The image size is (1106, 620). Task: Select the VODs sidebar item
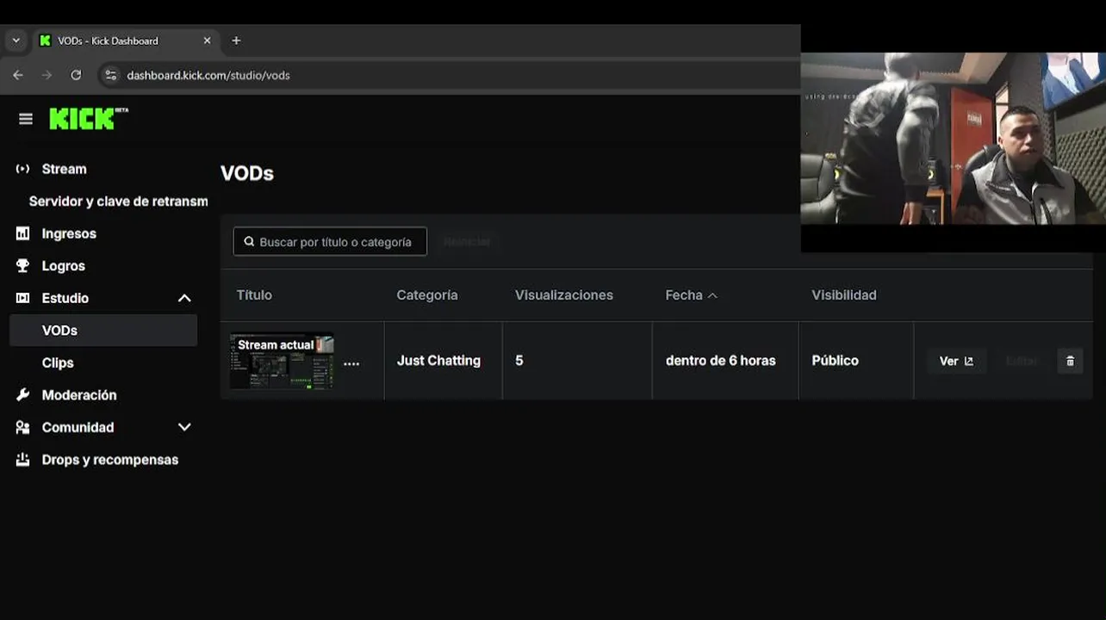click(103, 331)
